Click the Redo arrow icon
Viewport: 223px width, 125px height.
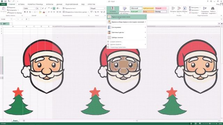pyautogui.click(x=14, y=1)
